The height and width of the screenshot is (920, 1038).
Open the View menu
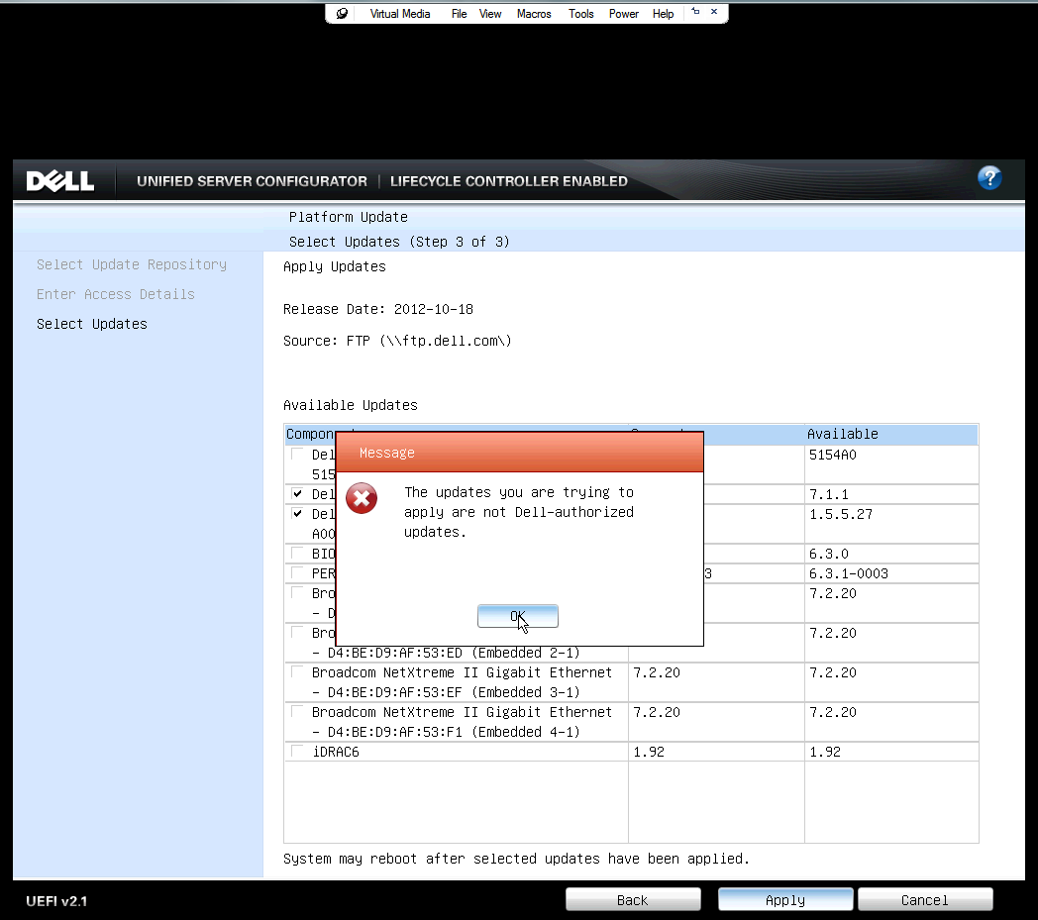490,13
